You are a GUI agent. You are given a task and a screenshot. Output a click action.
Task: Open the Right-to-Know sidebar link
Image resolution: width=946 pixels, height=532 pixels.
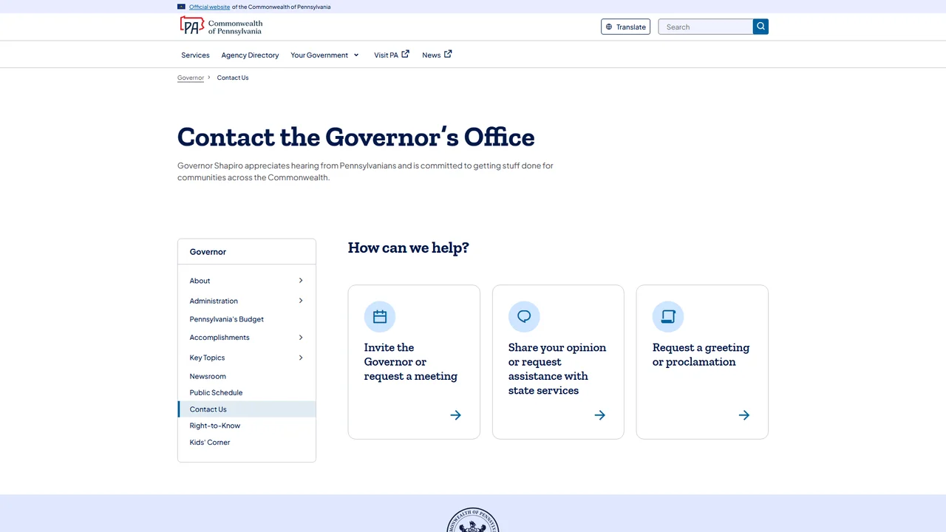tap(215, 426)
